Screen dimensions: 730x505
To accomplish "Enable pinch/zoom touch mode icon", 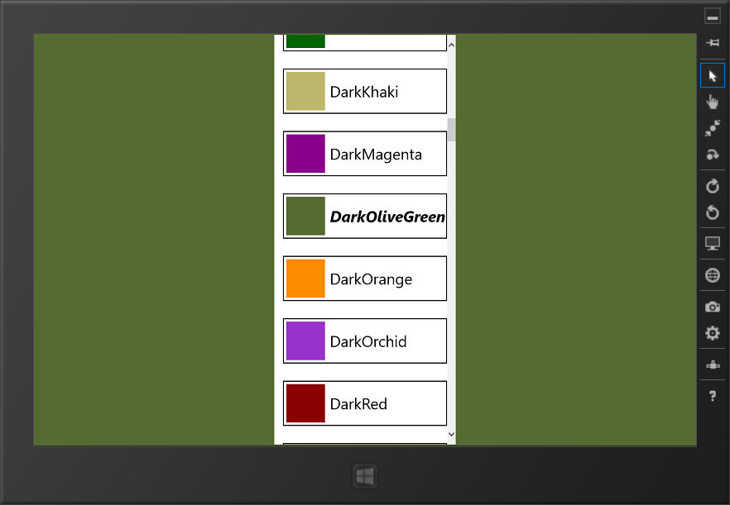I will 713,128.
